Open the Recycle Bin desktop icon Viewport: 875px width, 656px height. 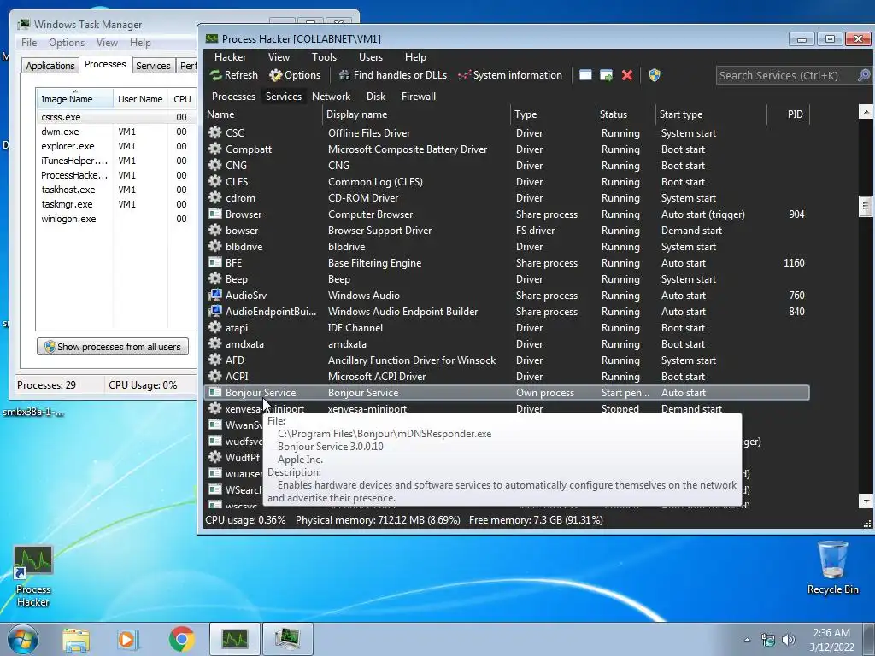(832, 568)
